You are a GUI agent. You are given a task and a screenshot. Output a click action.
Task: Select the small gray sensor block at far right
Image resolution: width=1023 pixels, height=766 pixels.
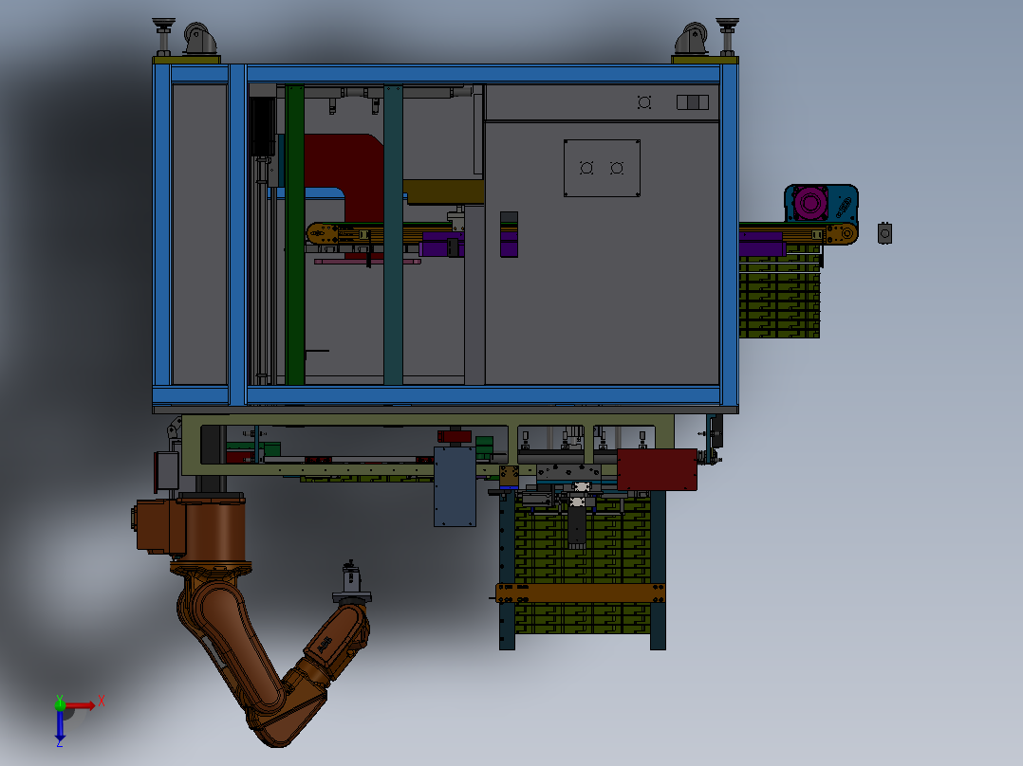884,232
